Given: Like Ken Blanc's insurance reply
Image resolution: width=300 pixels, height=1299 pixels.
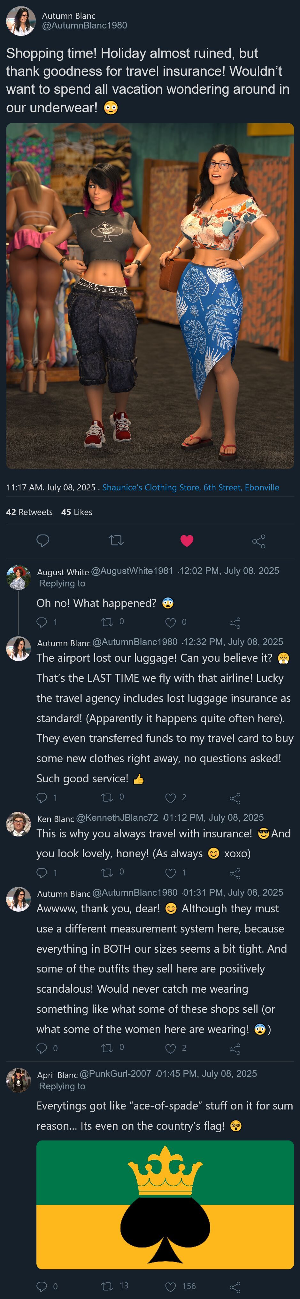Looking at the screenshot, I should (171, 872).
